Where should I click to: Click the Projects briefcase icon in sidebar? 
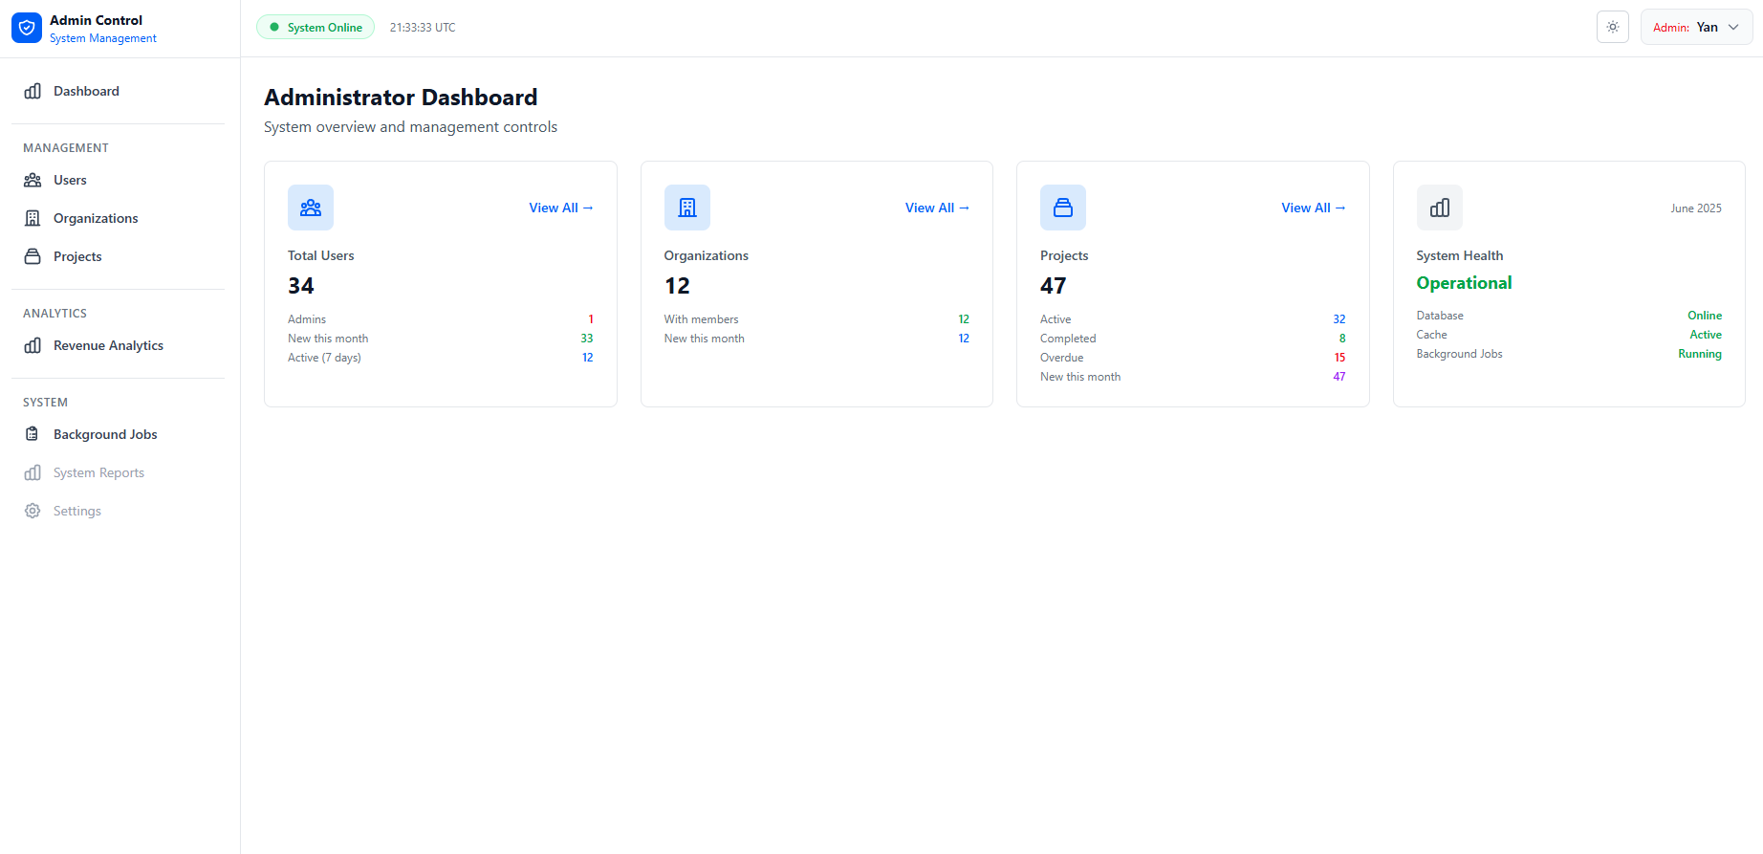tap(33, 256)
